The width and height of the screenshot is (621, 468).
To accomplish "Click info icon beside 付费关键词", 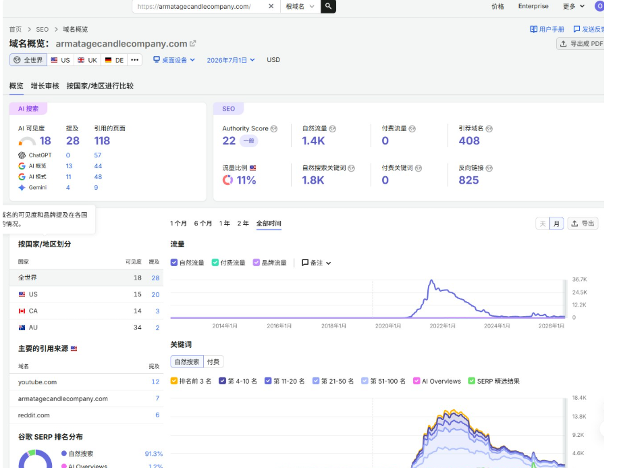I will (x=418, y=168).
